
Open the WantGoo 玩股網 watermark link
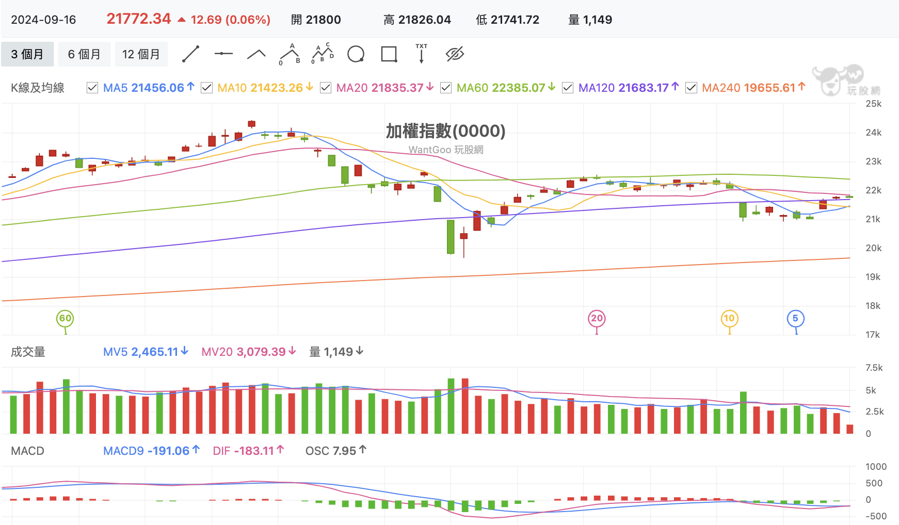pos(446,150)
